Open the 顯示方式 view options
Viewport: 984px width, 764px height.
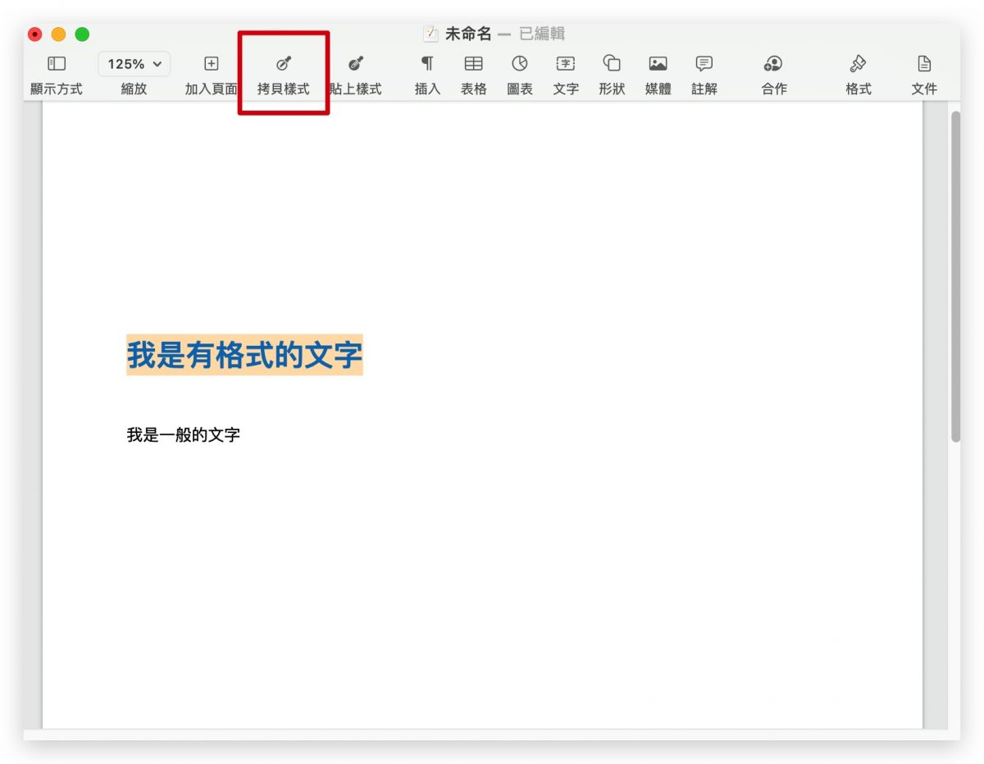pyautogui.click(x=56, y=75)
